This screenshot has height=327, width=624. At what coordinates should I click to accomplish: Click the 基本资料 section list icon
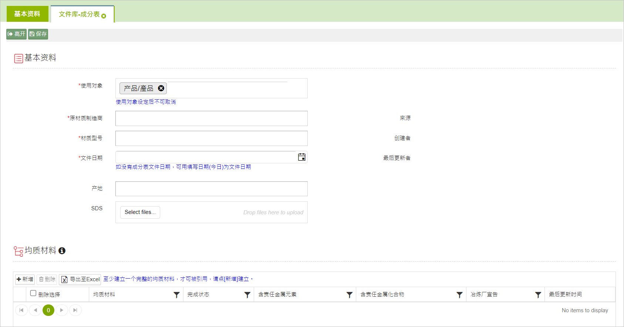[18, 58]
